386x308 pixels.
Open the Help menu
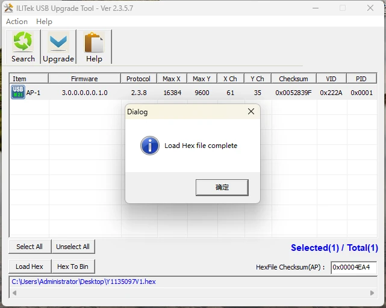point(44,22)
